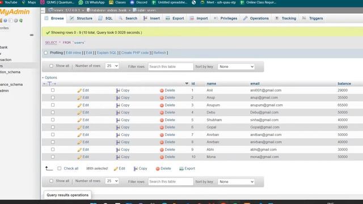The image size is (363, 204).
Task: Click the Copy icon in id 8 row
Action: pos(118,142)
